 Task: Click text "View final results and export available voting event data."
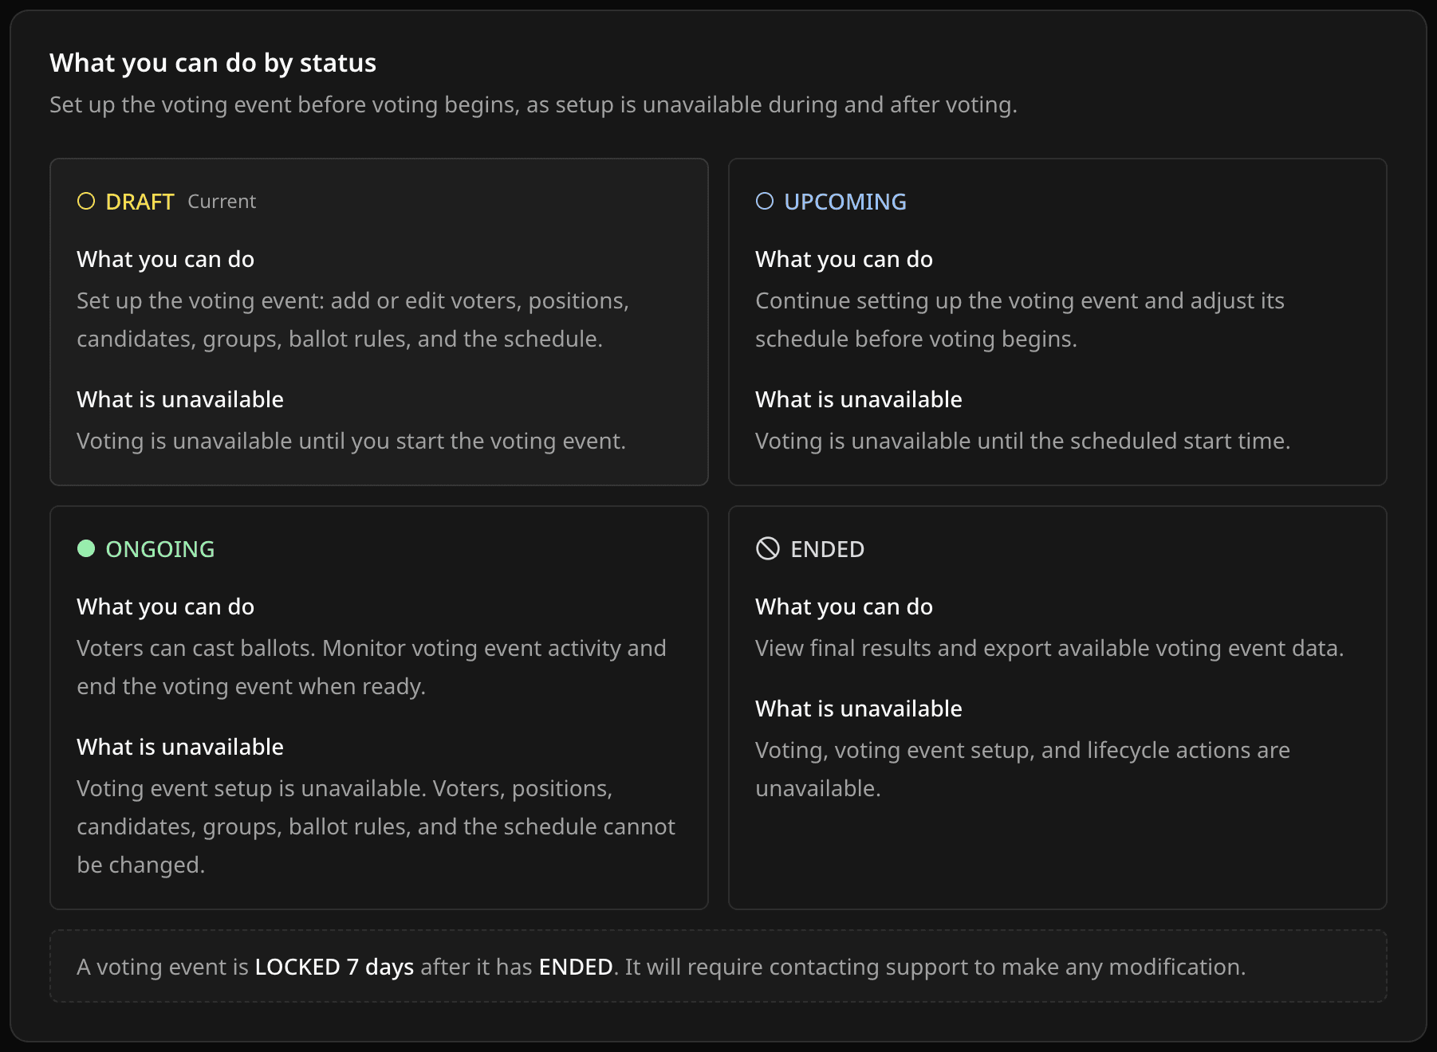(x=1049, y=648)
